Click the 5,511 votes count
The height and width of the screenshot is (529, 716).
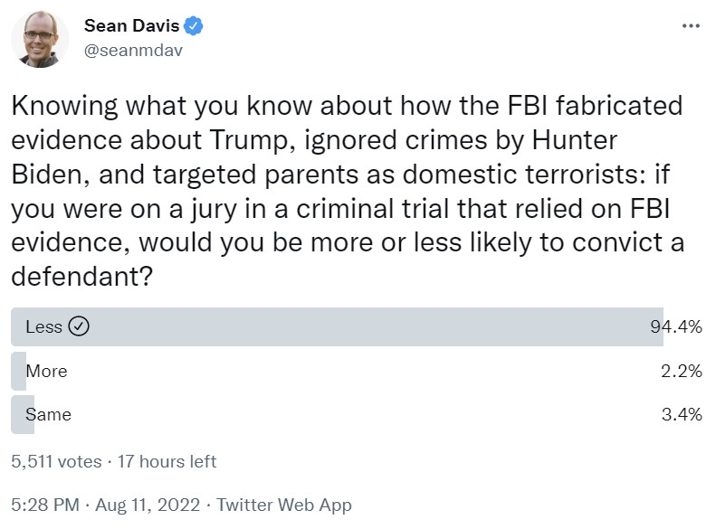coord(56,461)
